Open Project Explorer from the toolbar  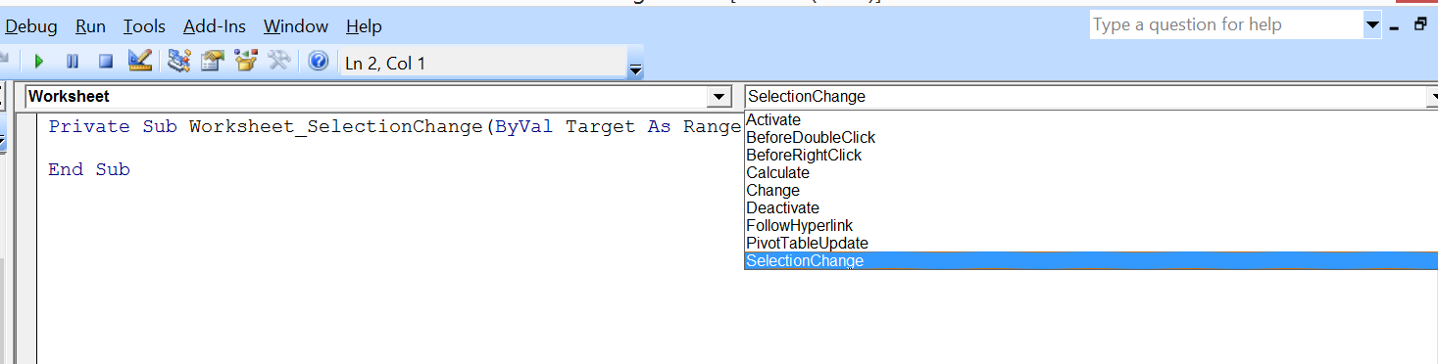pyautogui.click(x=178, y=62)
